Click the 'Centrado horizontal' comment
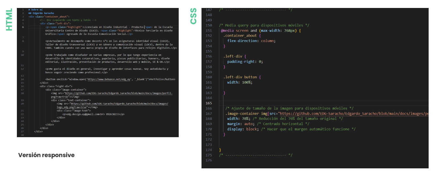Screen dimensions: 435x176 point(283,124)
